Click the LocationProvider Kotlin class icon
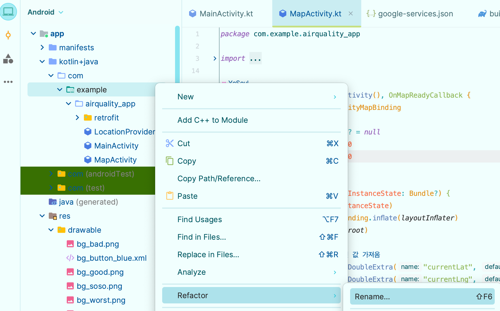 pyautogui.click(x=88, y=132)
